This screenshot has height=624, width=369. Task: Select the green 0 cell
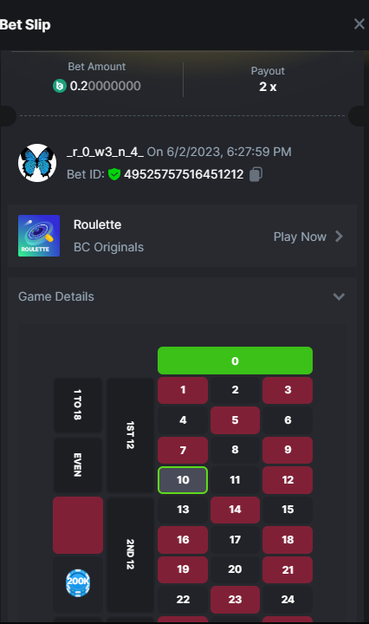tap(235, 361)
